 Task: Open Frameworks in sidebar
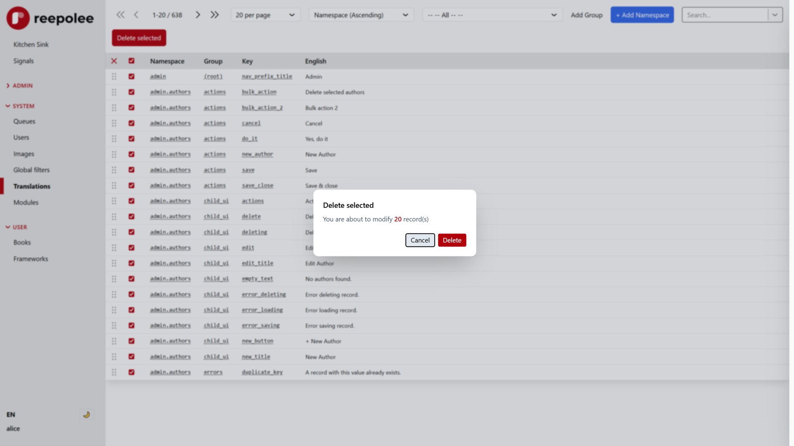pos(31,259)
